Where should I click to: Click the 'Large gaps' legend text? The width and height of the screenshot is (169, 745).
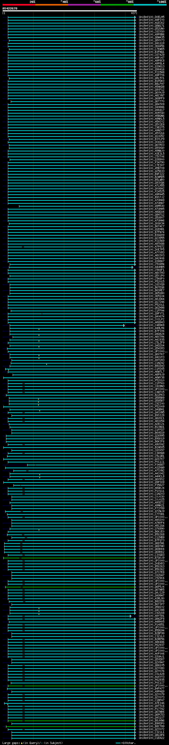pos(11,743)
